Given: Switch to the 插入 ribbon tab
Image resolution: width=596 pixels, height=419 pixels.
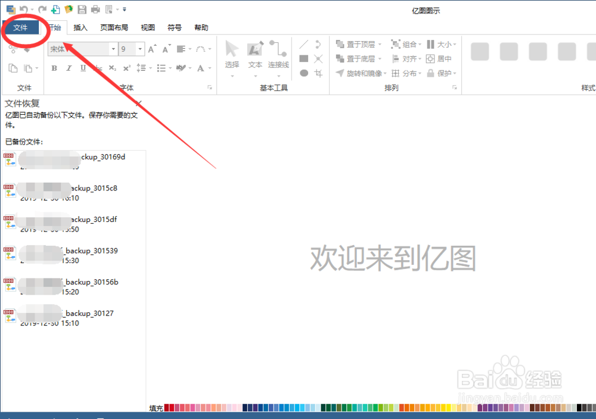Looking at the screenshot, I should coord(80,27).
